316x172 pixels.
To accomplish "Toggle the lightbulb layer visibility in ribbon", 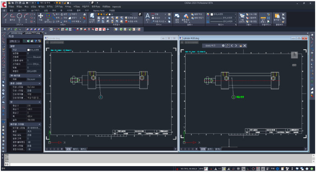I will (98, 14).
